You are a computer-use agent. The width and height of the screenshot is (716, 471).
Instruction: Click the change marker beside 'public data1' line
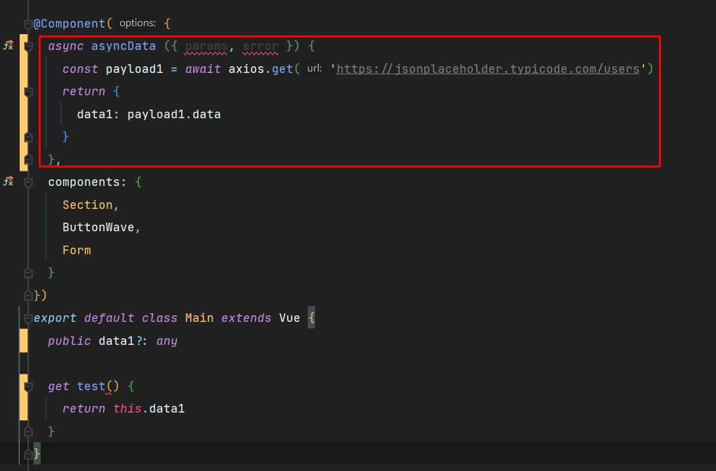[x=23, y=341]
